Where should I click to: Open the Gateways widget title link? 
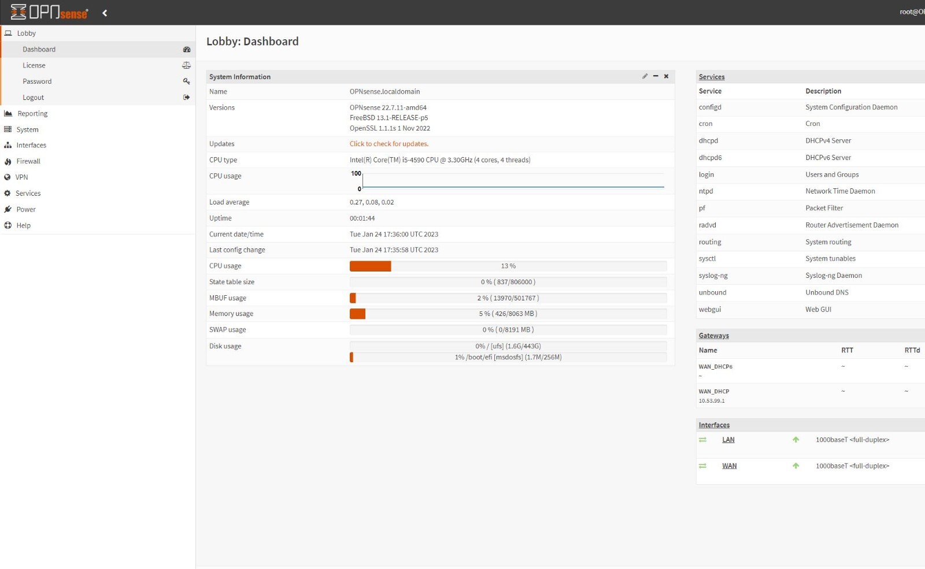coord(713,336)
